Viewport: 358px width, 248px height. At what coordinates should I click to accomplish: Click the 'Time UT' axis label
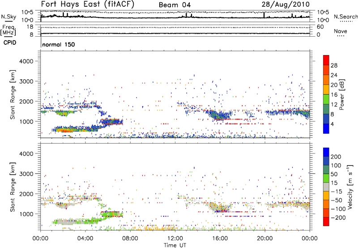175,245
